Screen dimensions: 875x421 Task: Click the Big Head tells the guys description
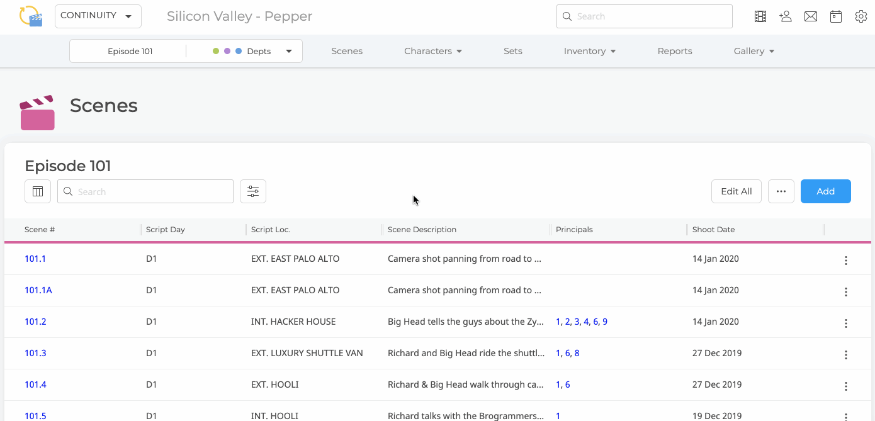(465, 322)
